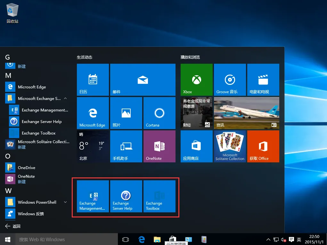This screenshot has height=245, width=327.
Task: Launch the Exchange Management Shell tile
Action: [93, 196]
